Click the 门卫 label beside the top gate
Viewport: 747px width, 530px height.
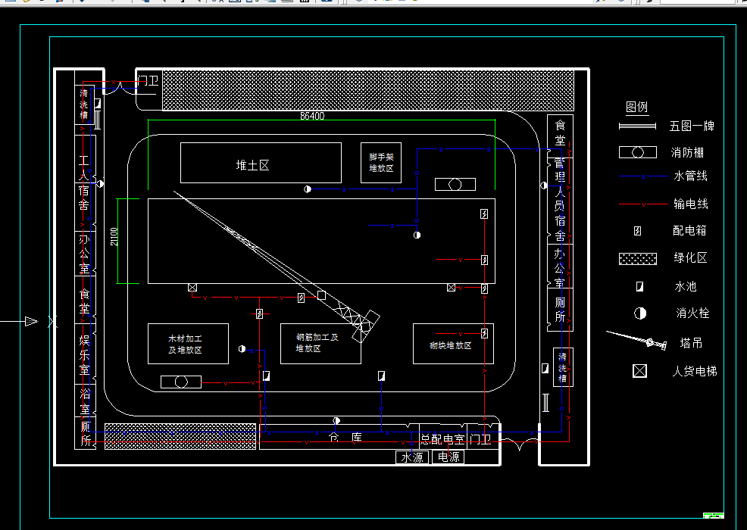(x=148, y=80)
